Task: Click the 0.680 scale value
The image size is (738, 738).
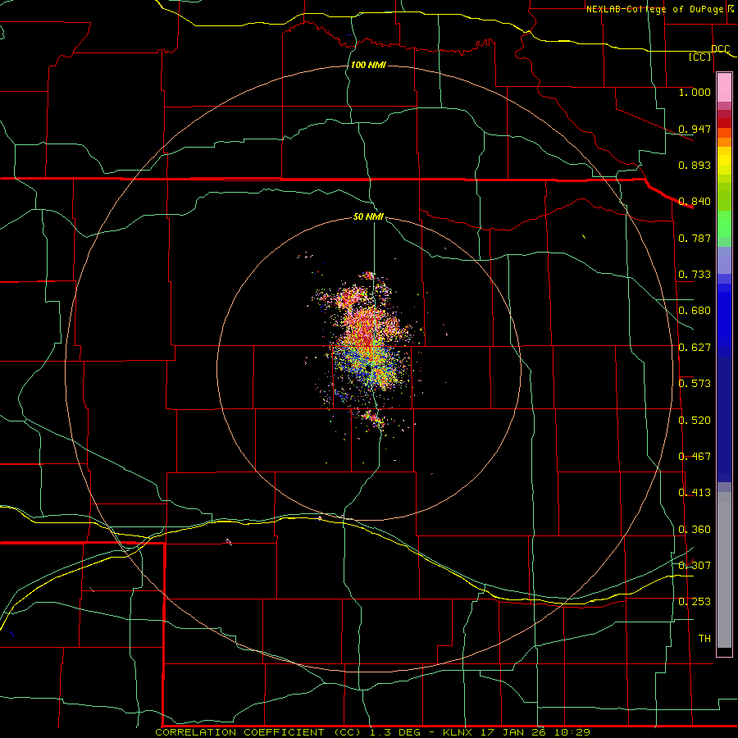Action: point(695,311)
